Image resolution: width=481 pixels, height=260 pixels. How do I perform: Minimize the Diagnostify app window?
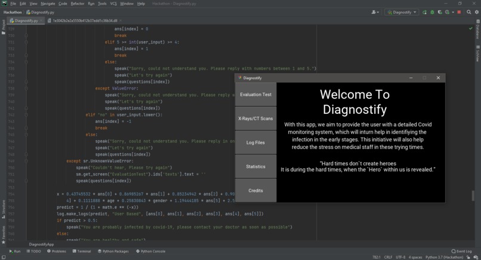pyautogui.click(x=411, y=78)
